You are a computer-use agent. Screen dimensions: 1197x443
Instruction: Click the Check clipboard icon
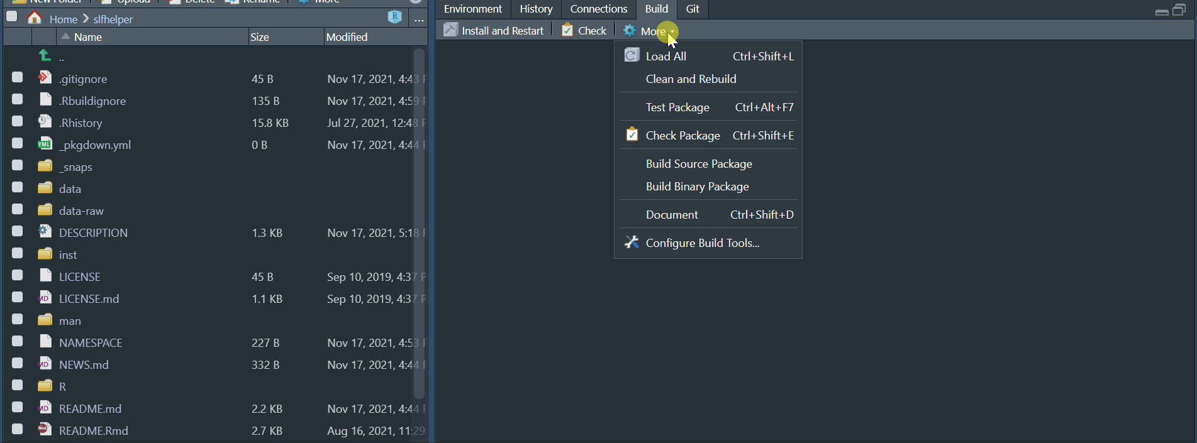click(x=566, y=30)
